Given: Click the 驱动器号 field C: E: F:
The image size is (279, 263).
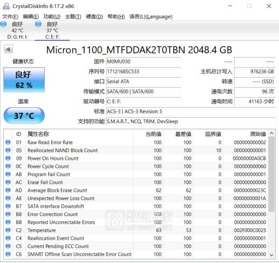Looking at the screenshot, I should (144, 101).
